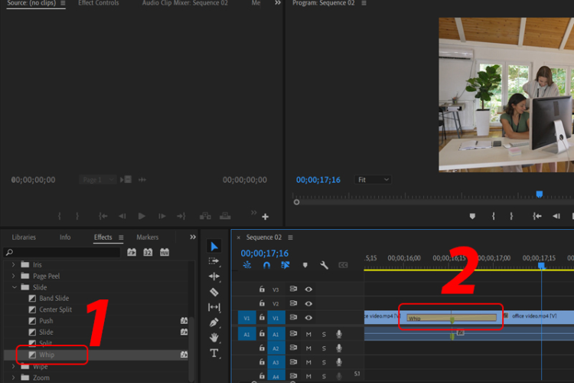574x383 pixels.
Task: Add marker in timeline header
Action: (305, 265)
